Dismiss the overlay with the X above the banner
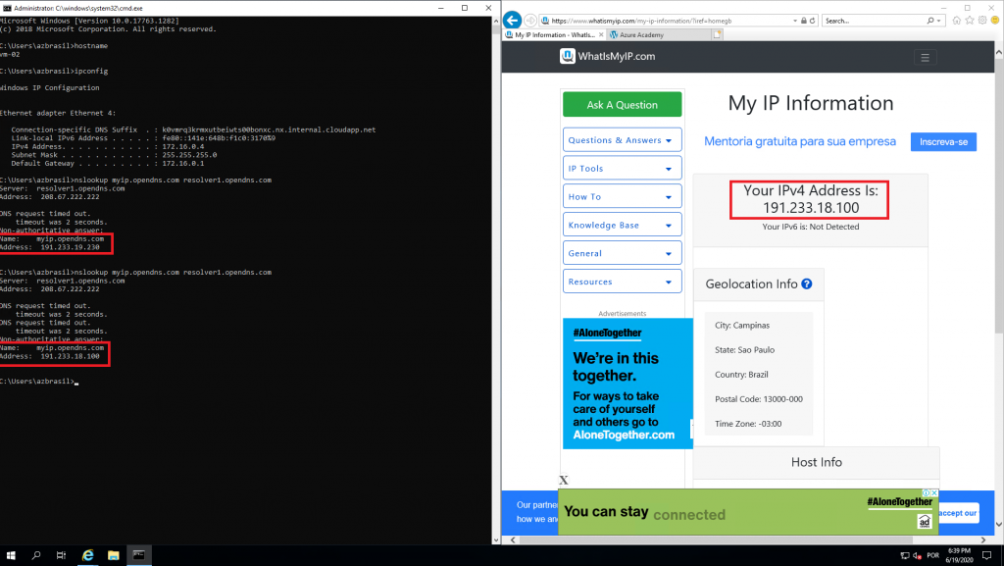The height and width of the screenshot is (566, 1004). point(564,481)
